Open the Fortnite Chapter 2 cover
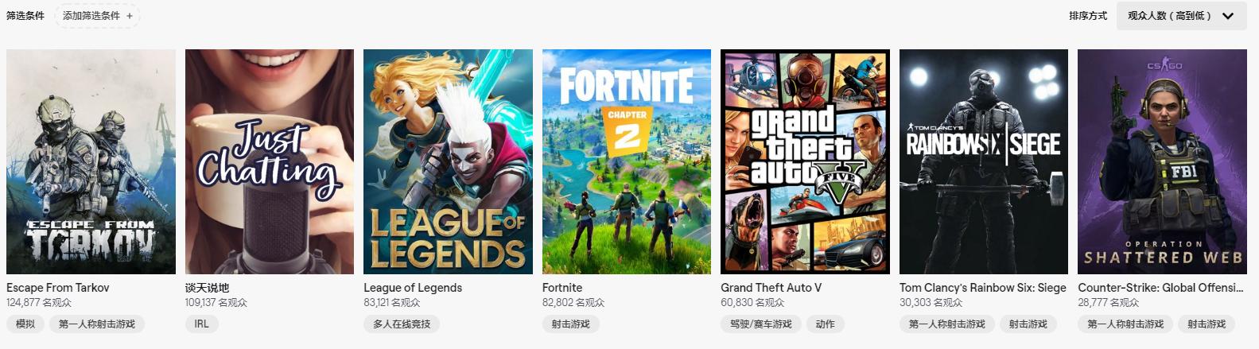The image size is (1259, 349). pyautogui.click(x=627, y=161)
